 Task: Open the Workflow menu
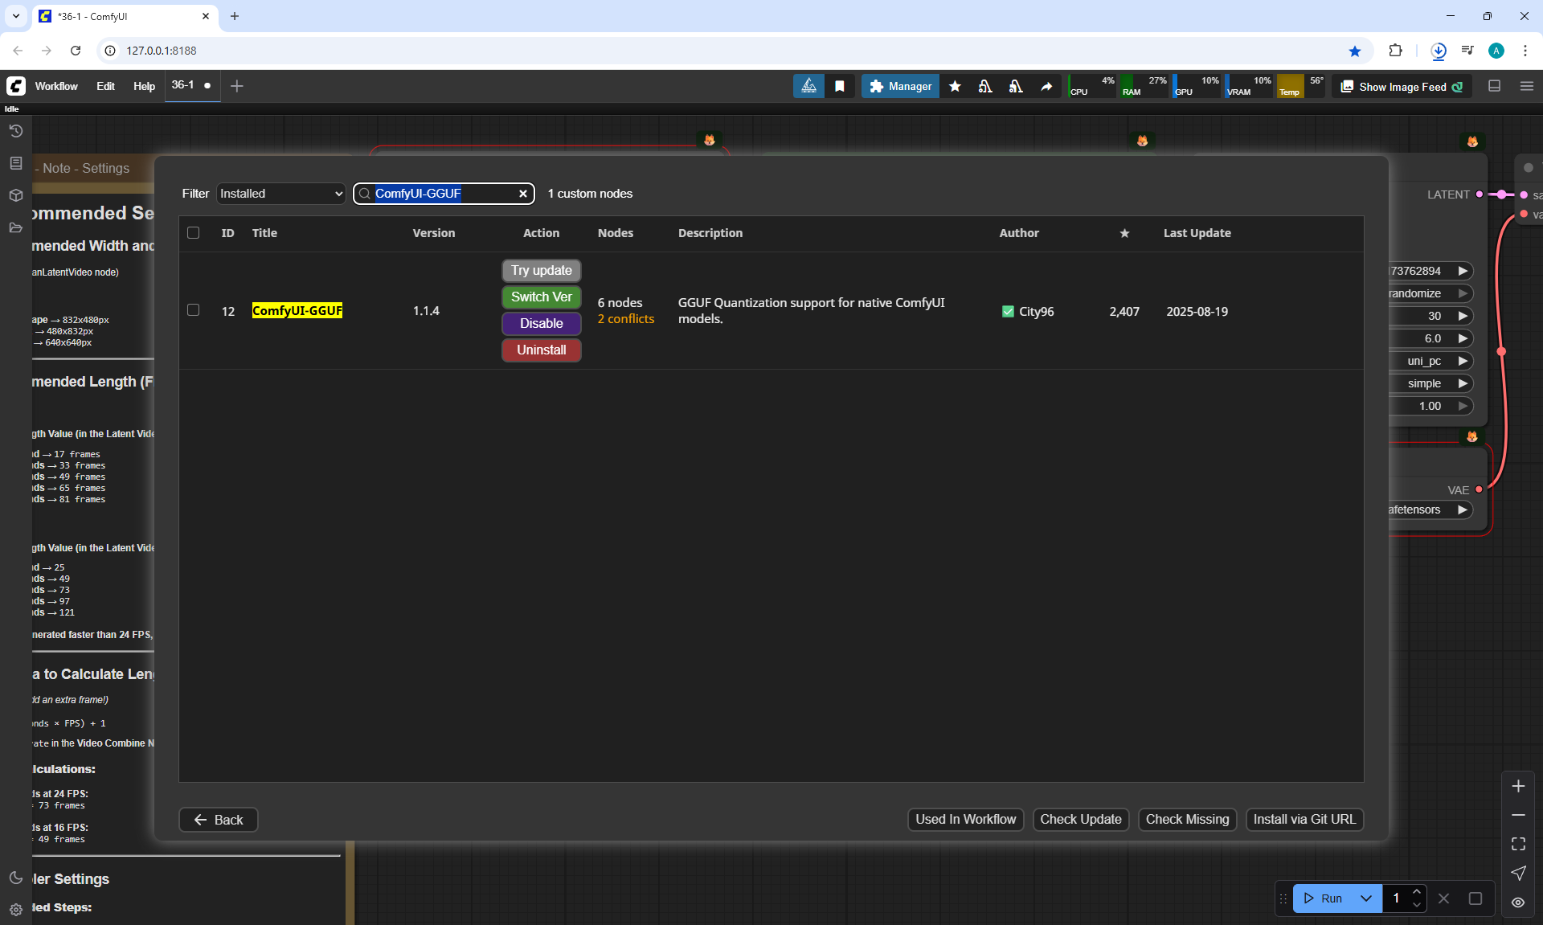coord(56,86)
